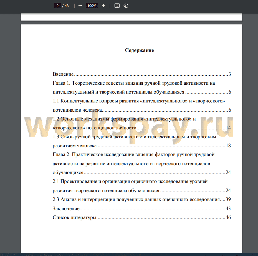This screenshot has width=258, height=256.
Task: Open '2.1 Проектирование и организация' entry
Action: tap(142, 186)
